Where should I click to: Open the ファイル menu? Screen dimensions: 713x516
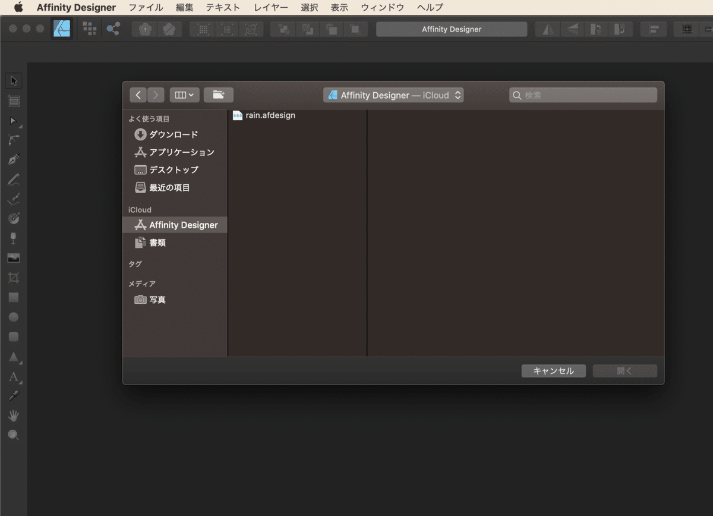[146, 7]
